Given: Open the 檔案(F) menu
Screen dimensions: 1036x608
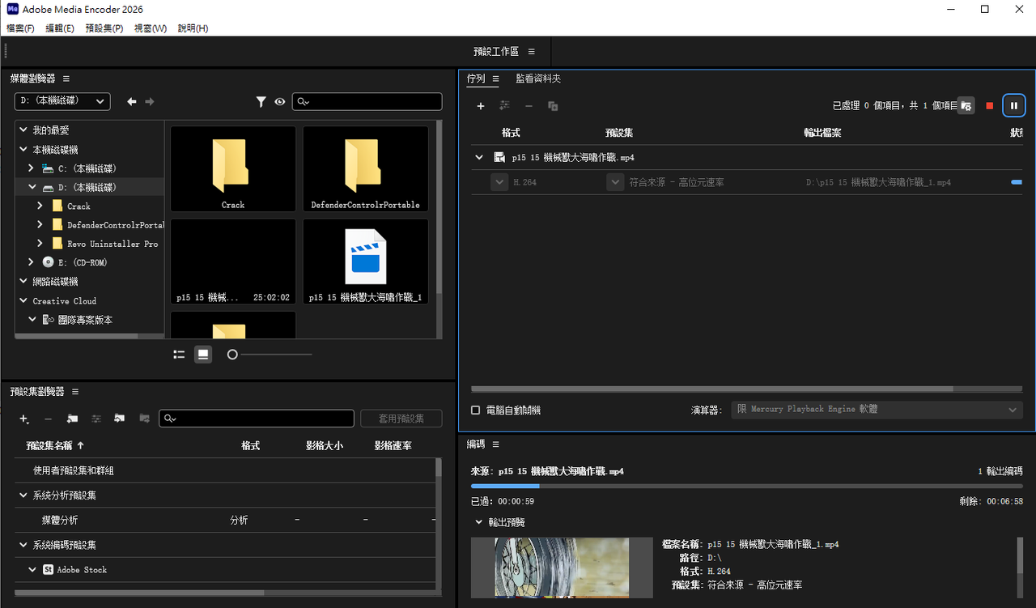Looking at the screenshot, I should (21, 28).
